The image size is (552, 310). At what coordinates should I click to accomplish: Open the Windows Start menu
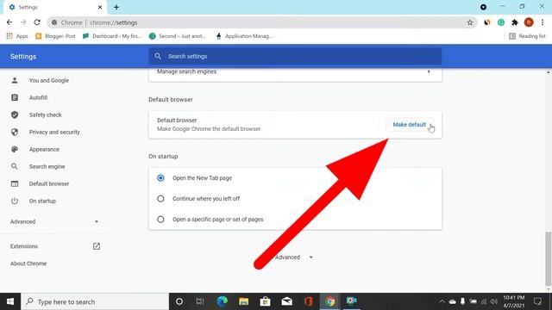tap(10, 301)
